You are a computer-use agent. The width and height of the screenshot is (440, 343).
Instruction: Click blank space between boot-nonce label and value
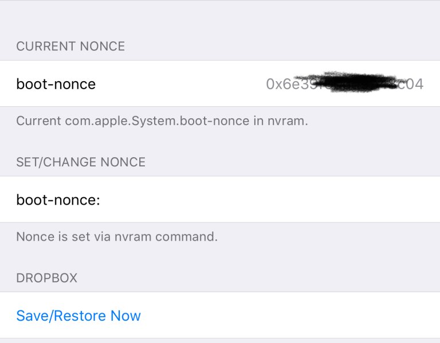[178, 85]
